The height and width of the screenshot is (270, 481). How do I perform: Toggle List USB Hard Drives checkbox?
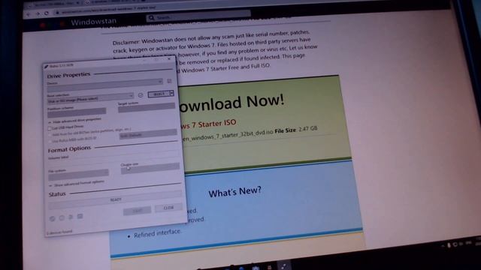pyautogui.click(x=50, y=128)
